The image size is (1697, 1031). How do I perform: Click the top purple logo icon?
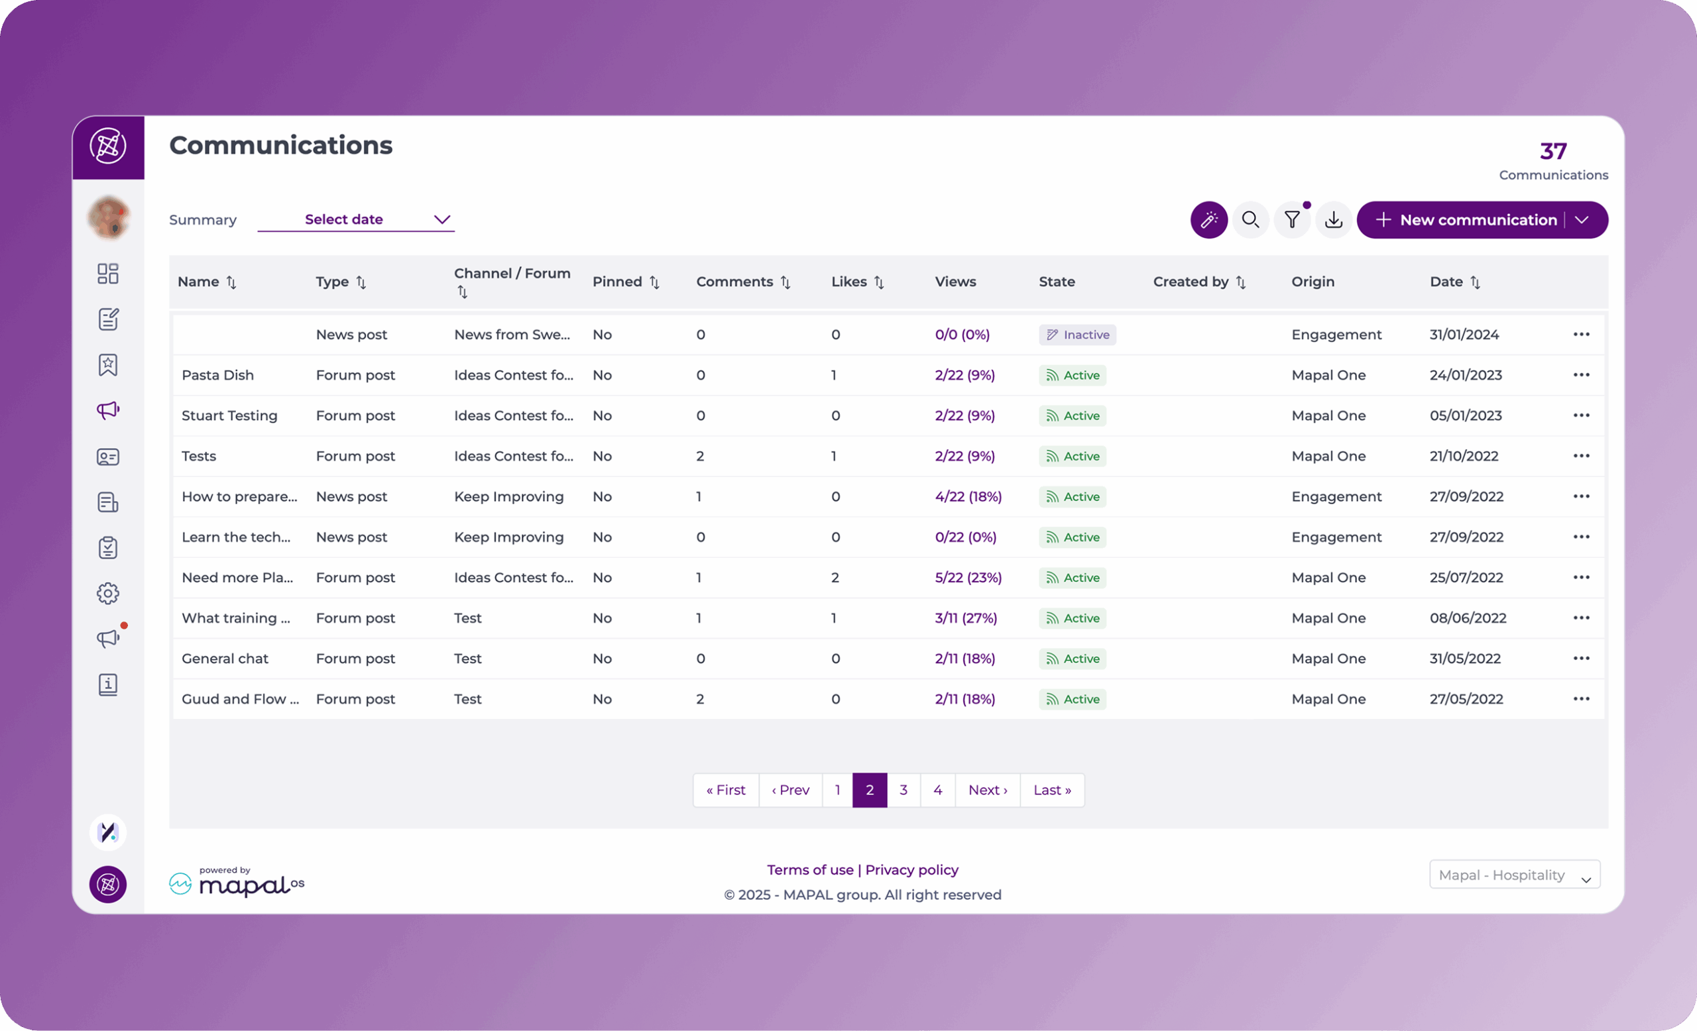point(108,146)
